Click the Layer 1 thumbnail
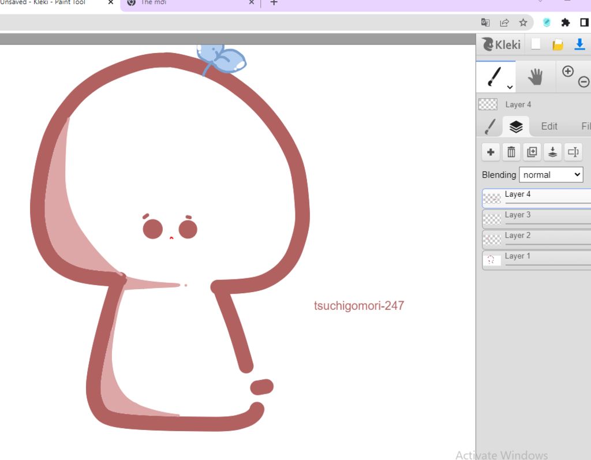Viewport: 591px width, 460px height. [492, 260]
